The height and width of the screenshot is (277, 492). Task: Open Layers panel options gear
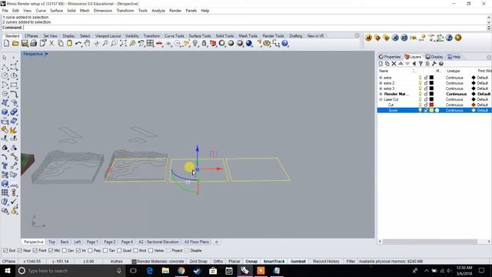coord(489,57)
